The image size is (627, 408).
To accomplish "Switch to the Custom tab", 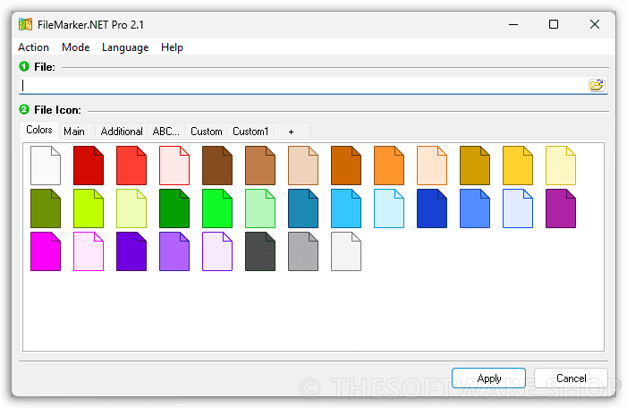I will (x=207, y=132).
